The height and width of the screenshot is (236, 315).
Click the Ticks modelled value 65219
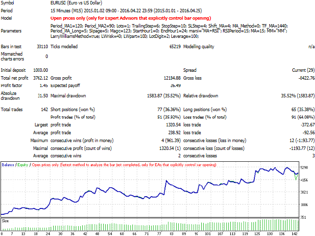point(172,46)
